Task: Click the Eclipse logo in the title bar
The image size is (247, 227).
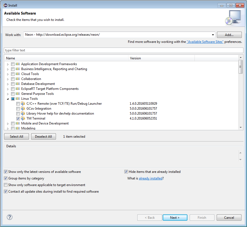Action: coord(6,5)
